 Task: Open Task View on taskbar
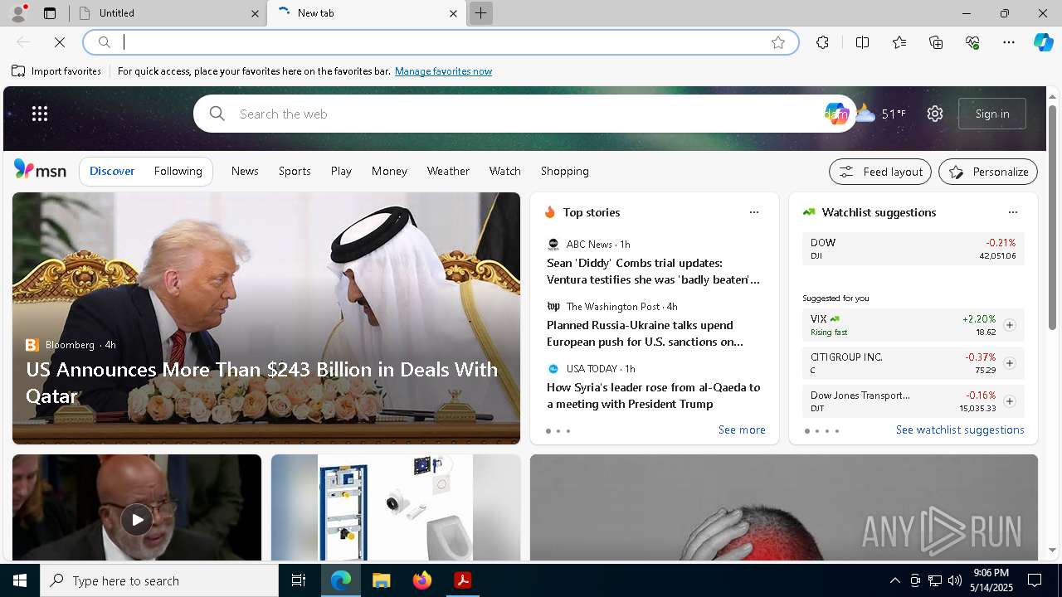(299, 580)
